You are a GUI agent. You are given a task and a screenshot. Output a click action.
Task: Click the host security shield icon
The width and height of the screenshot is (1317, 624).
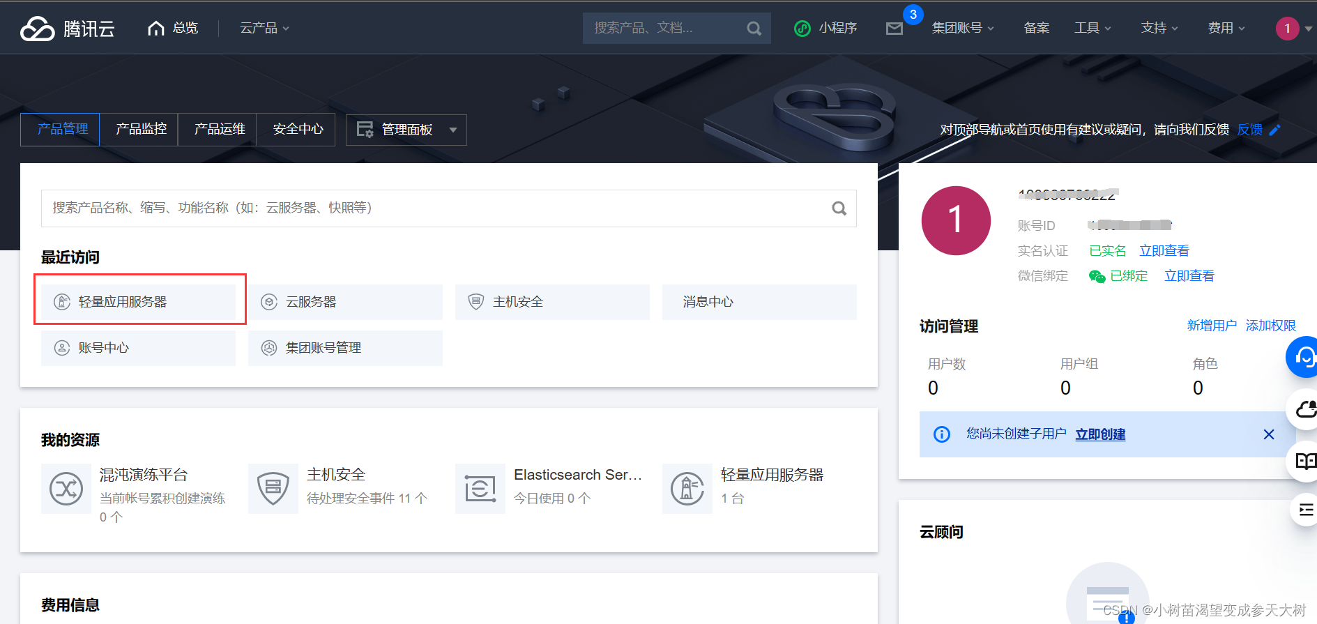click(476, 302)
